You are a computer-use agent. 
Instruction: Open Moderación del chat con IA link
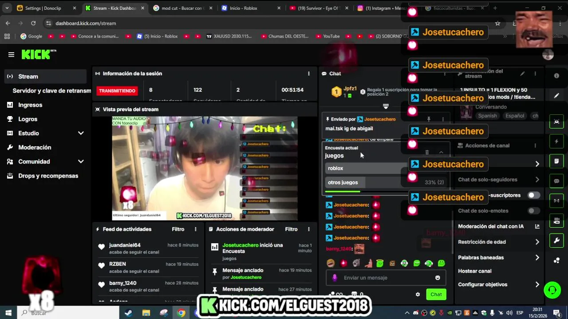coord(499,226)
